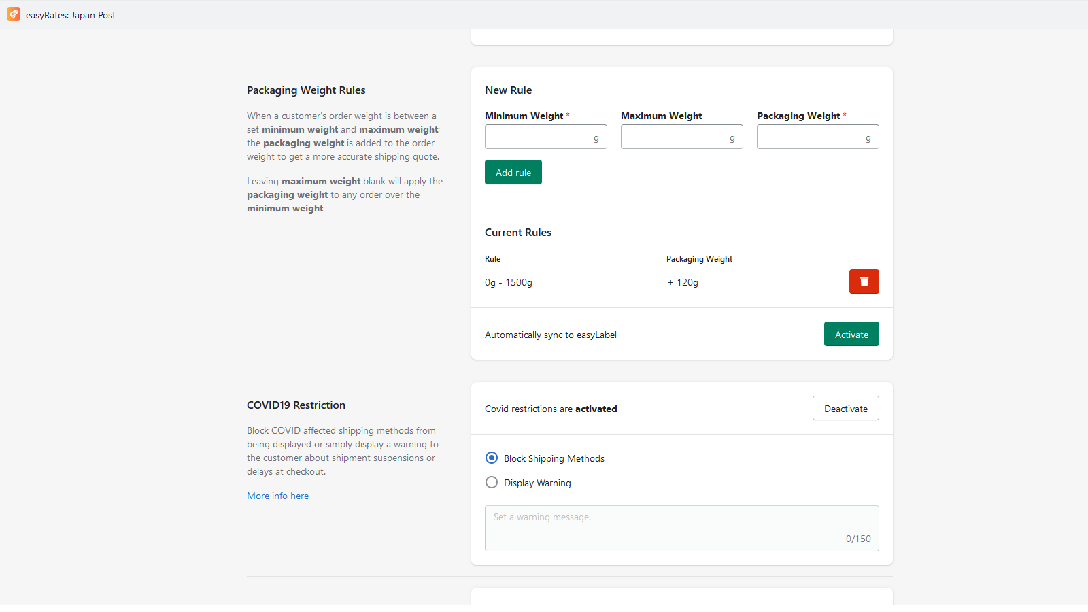The width and height of the screenshot is (1088, 612).
Task: Click the COVID19 Restriction heading
Action: (296, 405)
